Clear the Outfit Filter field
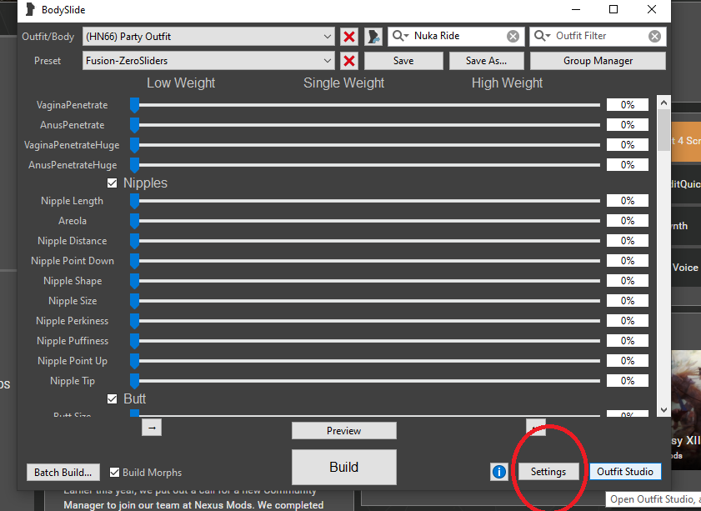Screen dimensions: 701x511 click(x=654, y=36)
